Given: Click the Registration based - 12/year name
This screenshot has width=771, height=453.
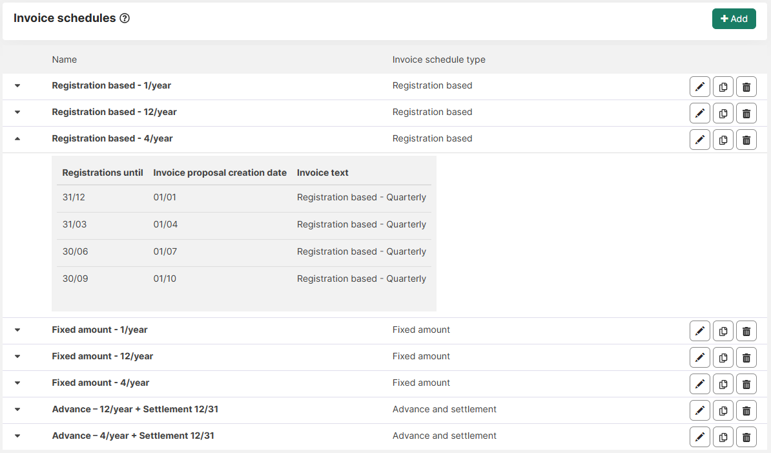Looking at the screenshot, I should 114,112.
